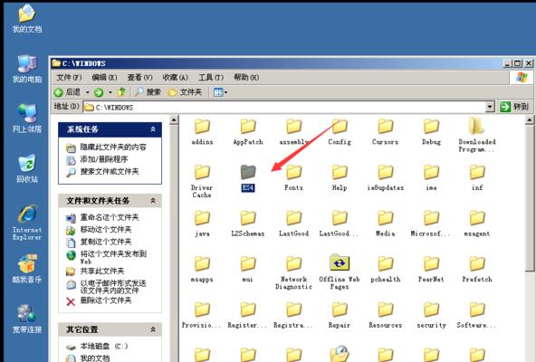Open 回收站 recycle bin desktop icon
The width and height of the screenshot is (536, 362).
[26, 168]
